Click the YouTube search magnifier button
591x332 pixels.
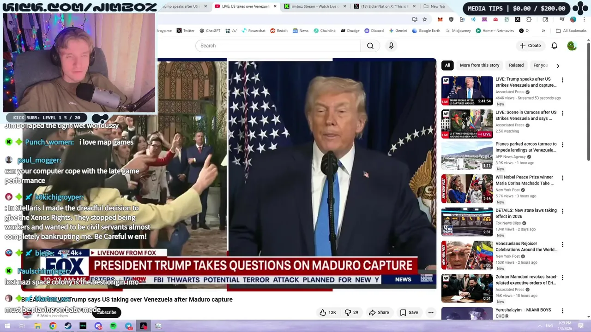click(370, 46)
